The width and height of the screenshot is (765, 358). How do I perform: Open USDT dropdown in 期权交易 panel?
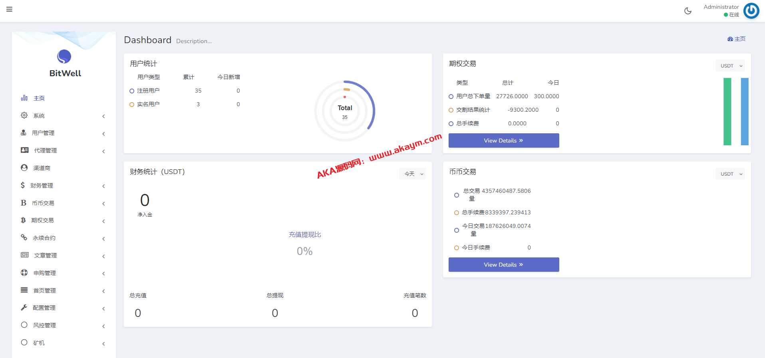730,66
